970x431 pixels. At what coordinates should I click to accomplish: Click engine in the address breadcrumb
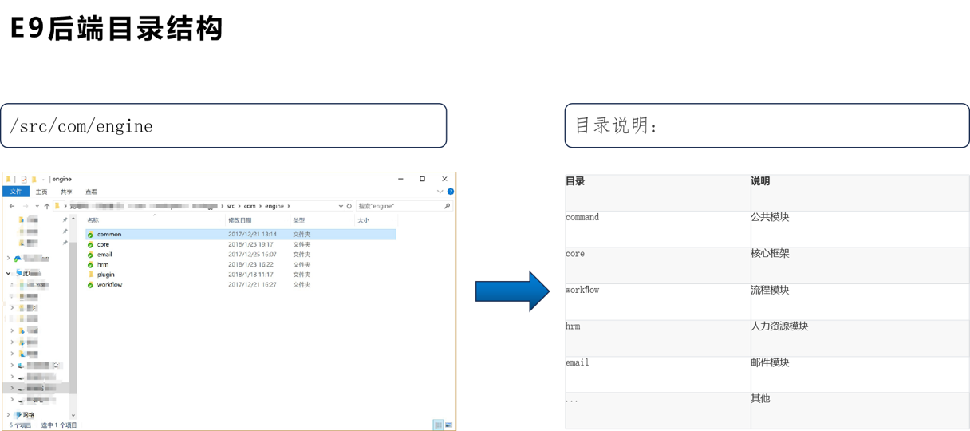coord(274,206)
